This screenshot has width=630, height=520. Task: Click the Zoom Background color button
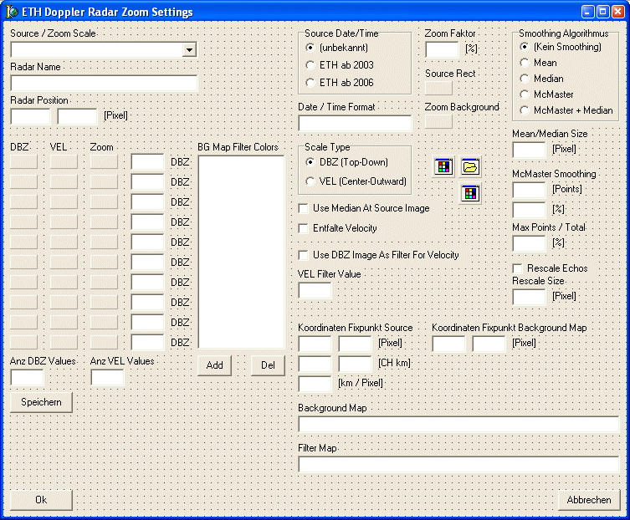(x=438, y=121)
